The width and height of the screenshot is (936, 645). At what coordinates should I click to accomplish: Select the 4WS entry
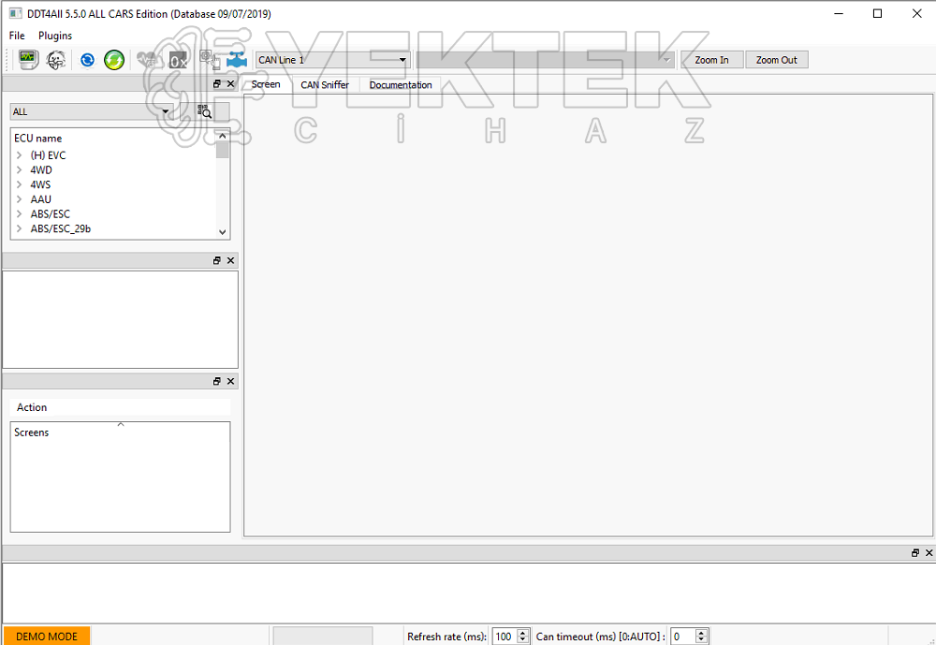tap(40, 184)
